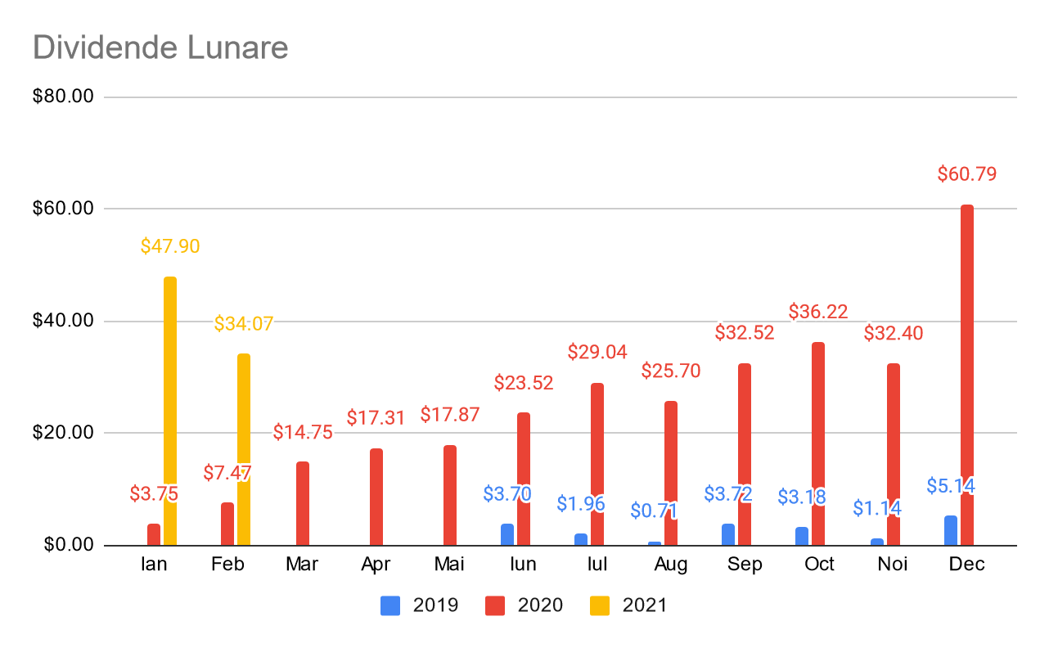Click the "$47.90" data label
1049x648 pixels.
170,246
